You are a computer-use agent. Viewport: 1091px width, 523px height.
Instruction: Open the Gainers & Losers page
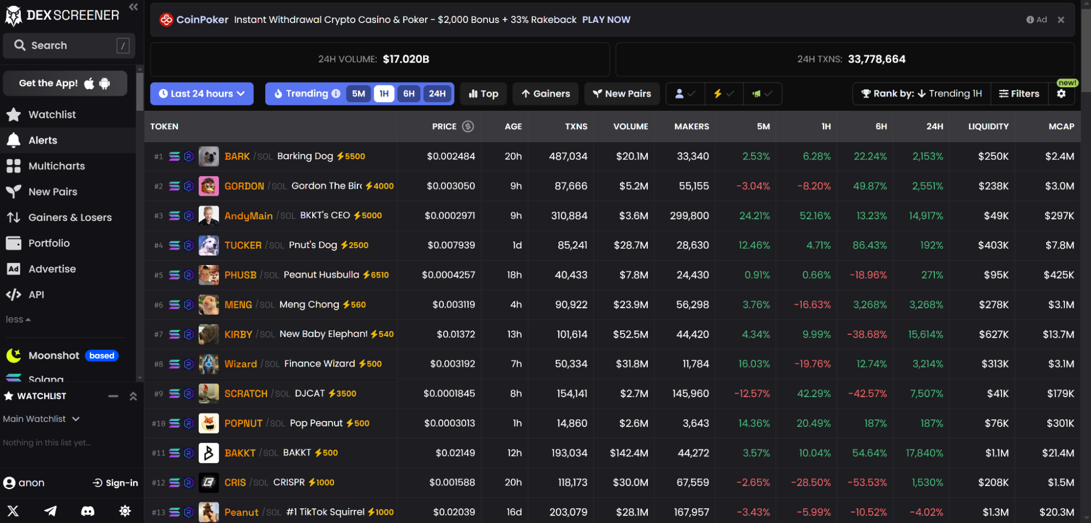tap(70, 217)
